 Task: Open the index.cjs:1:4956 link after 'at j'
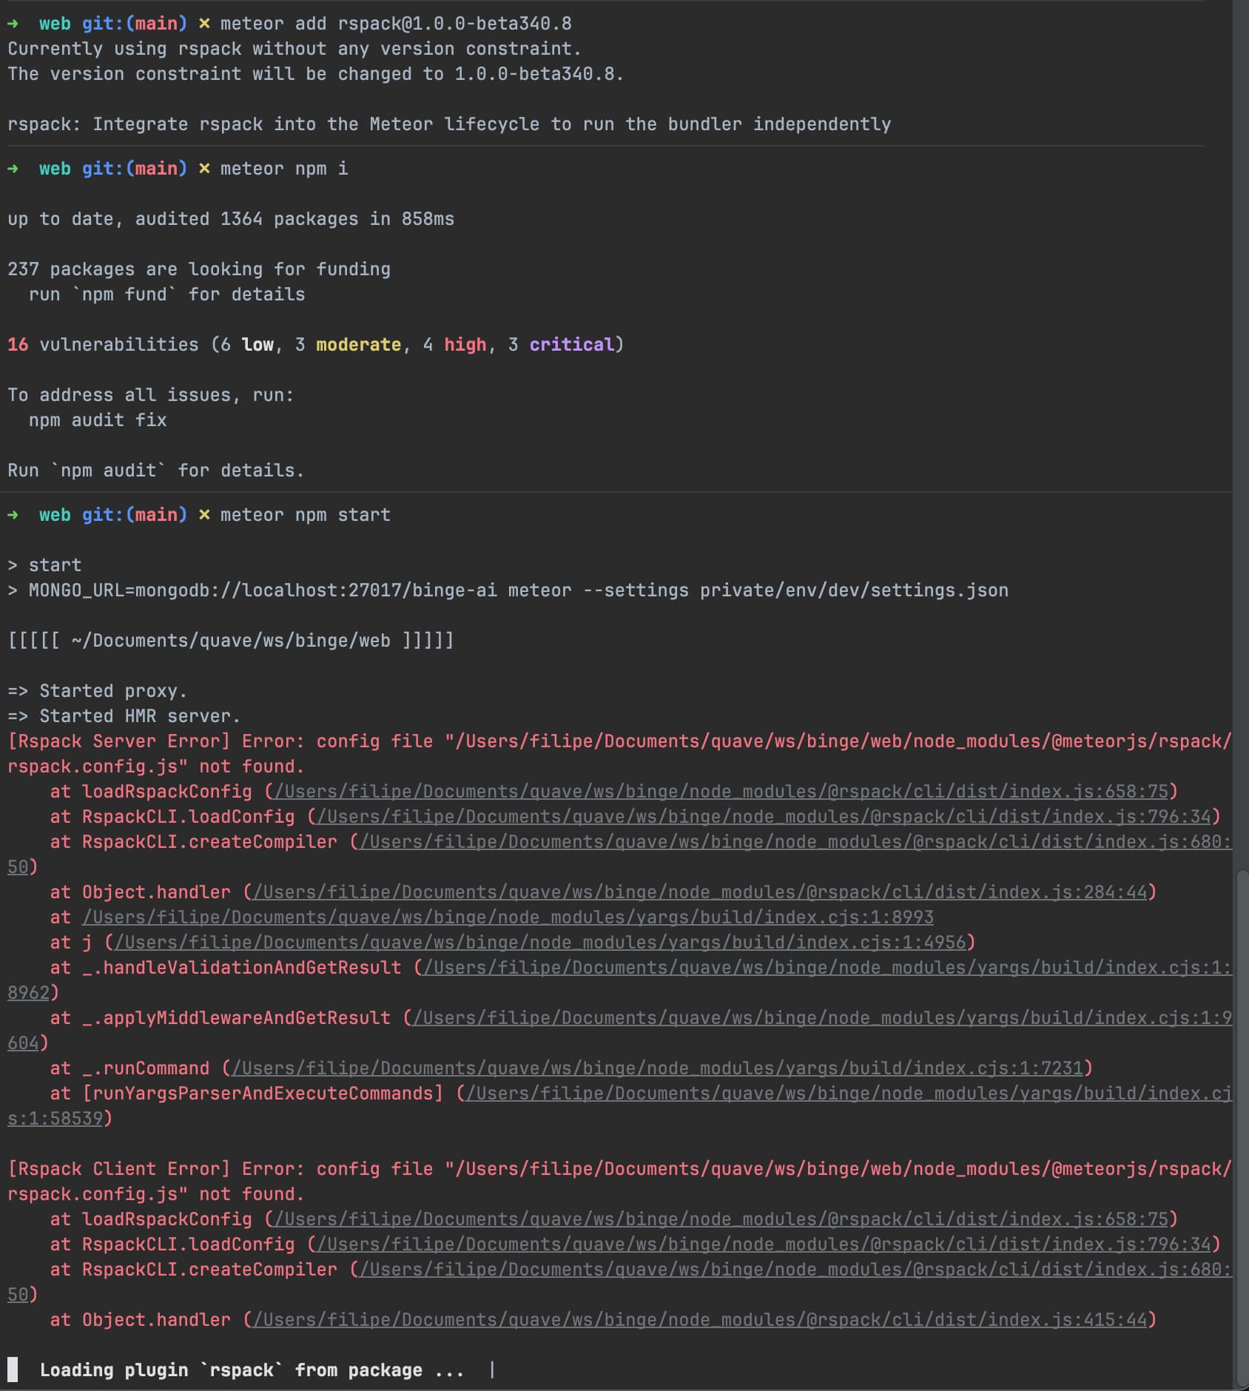(540, 943)
